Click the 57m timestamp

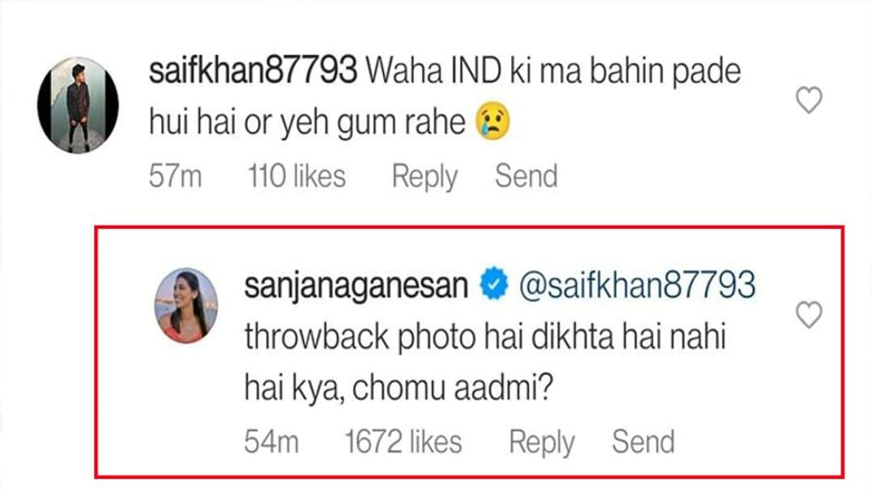pyautogui.click(x=175, y=177)
